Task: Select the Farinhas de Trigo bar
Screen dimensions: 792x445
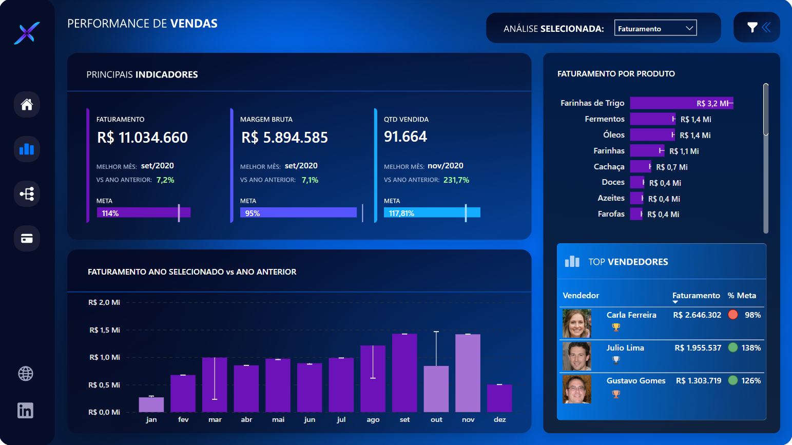Action: point(681,103)
